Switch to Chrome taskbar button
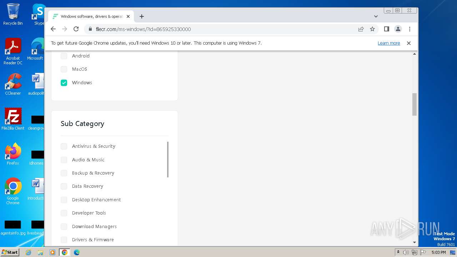 [x=64, y=252]
